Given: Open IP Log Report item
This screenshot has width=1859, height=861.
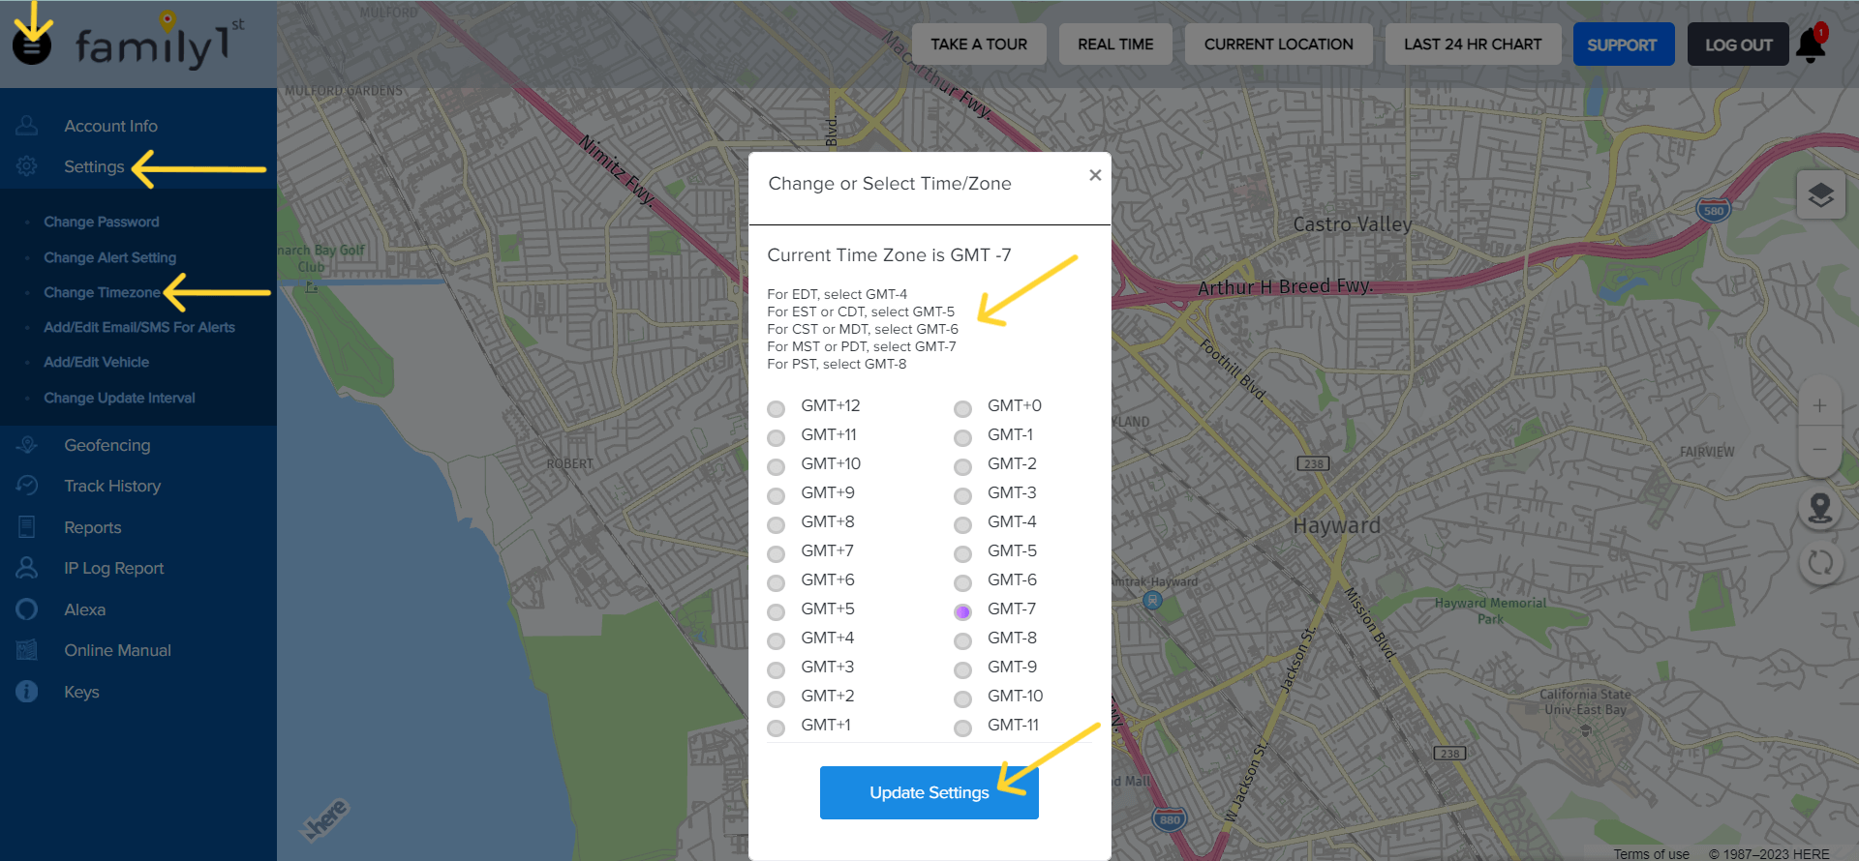Looking at the screenshot, I should coord(114,568).
